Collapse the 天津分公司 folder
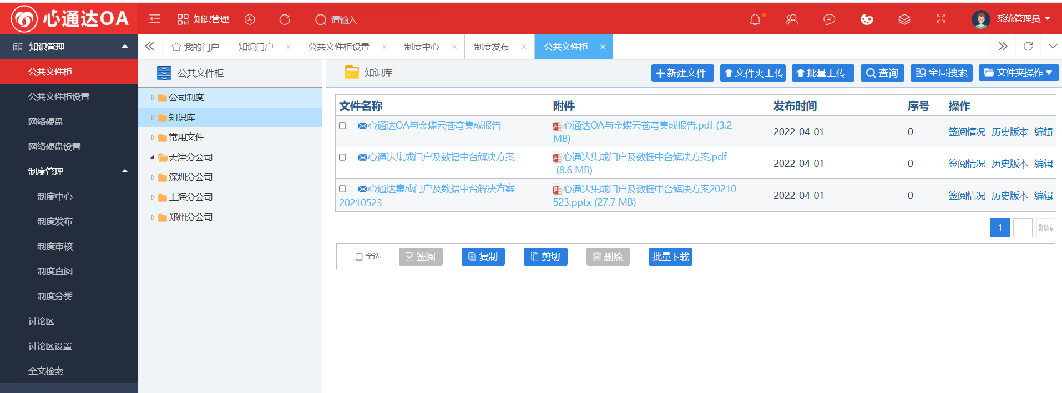The height and width of the screenshot is (393, 1062). coord(153,157)
